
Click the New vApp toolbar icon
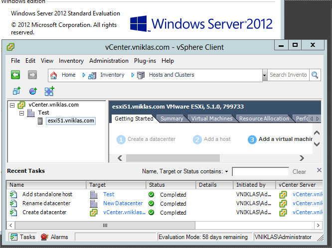point(49,91)
